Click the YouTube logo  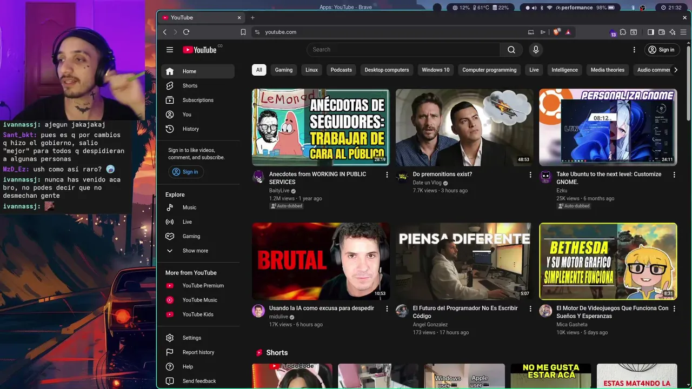[199, 50]
